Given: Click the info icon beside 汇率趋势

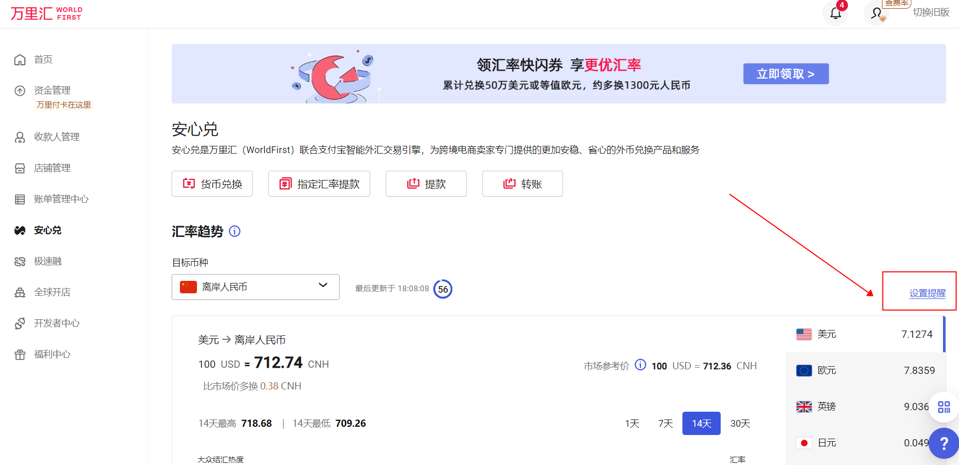Looking at the screenshot, I should pos(235,231).
